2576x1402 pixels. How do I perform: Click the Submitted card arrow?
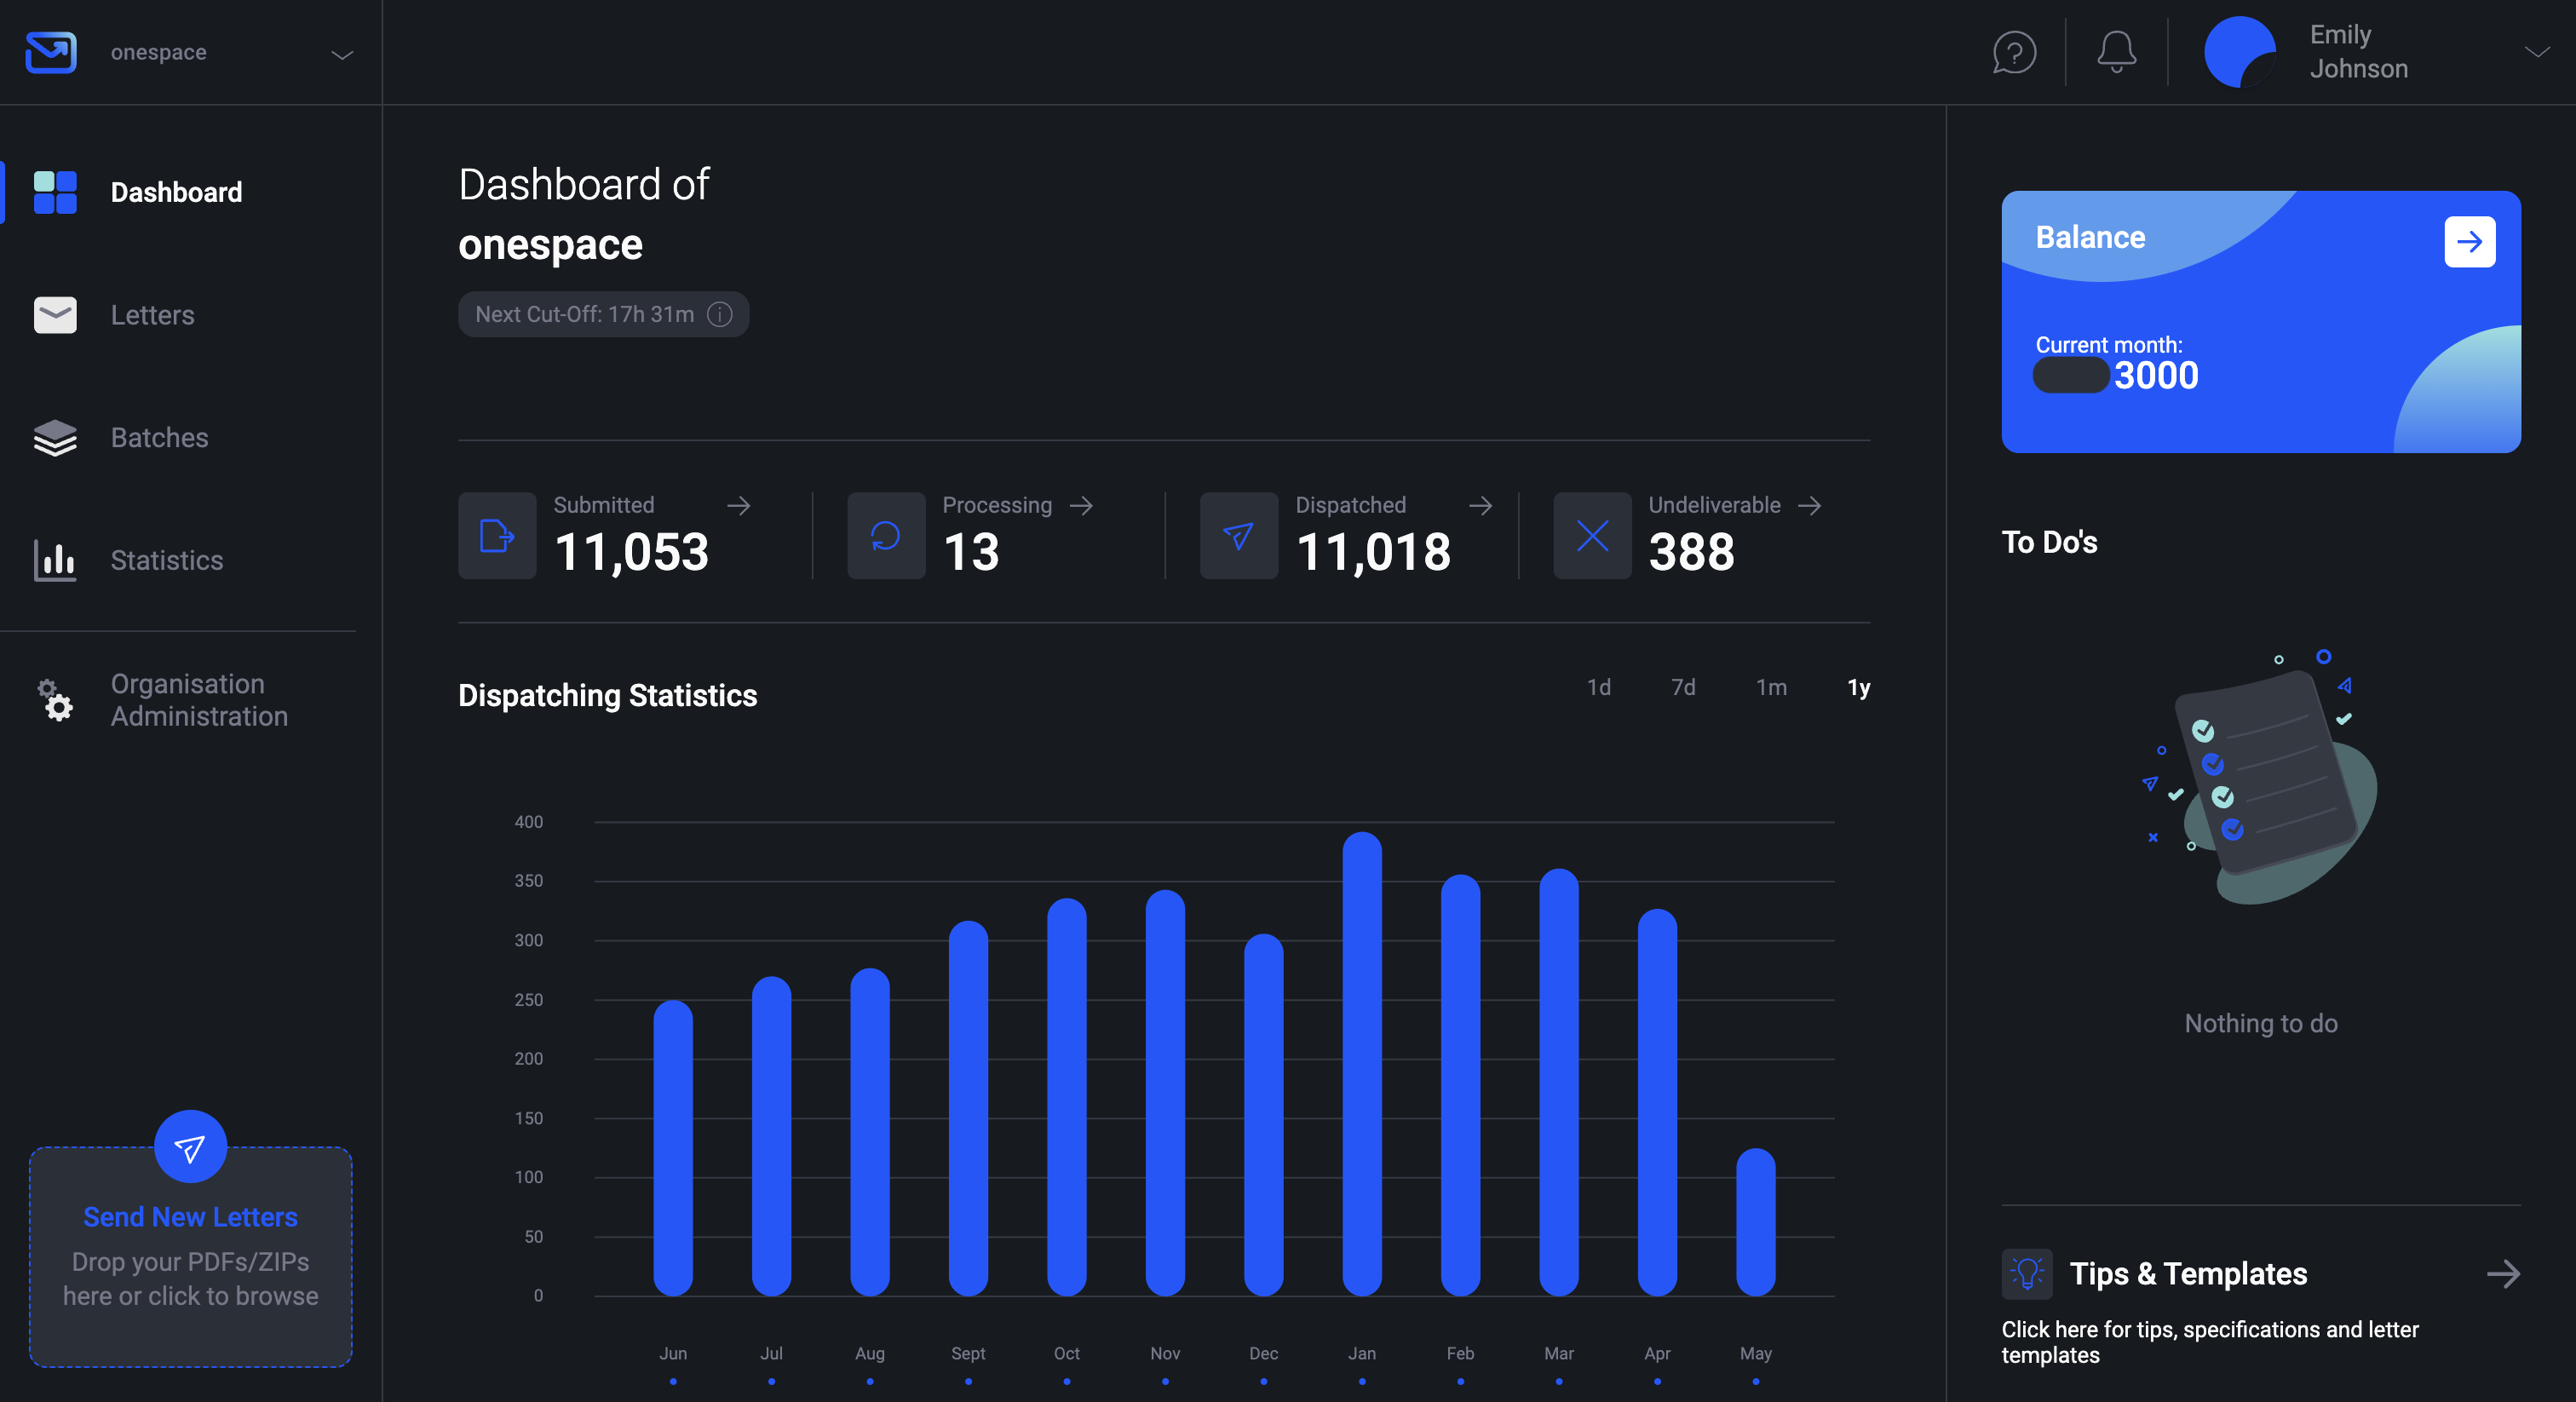pyautogui.click(x=740, y=506)
